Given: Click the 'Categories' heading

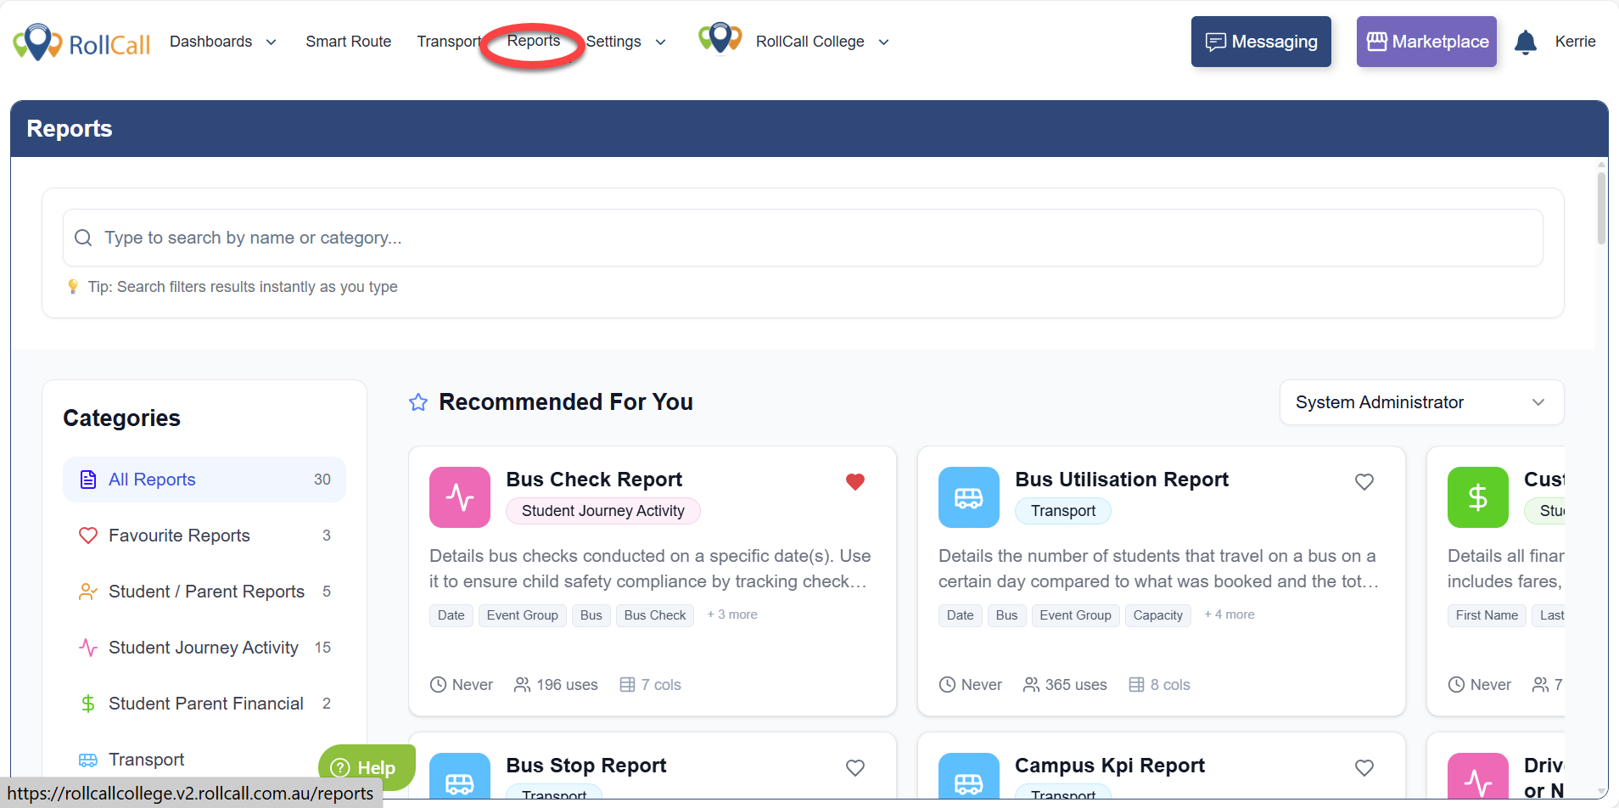Looking at the screenshot, I should [x=121, y=418].
